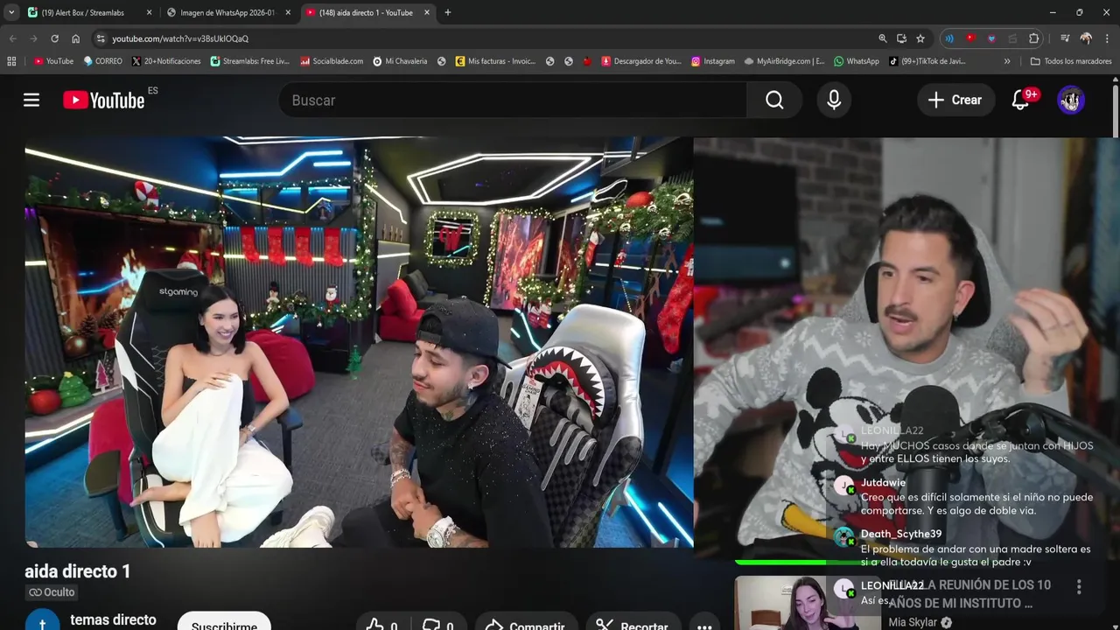1120x630 pixels.
Task: Open the Mia Skylar channel name
Action: pyautogui.click(x=913, y=622)
